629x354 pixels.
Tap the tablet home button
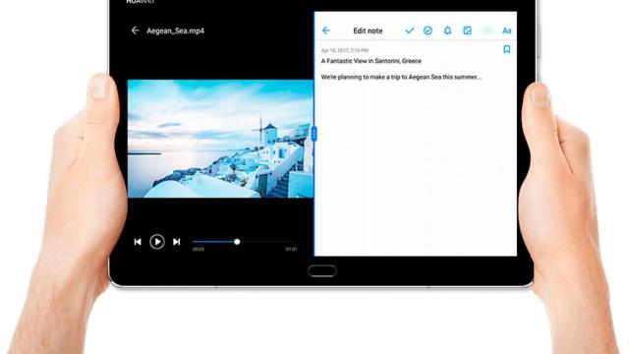click(x=322, y=271)
